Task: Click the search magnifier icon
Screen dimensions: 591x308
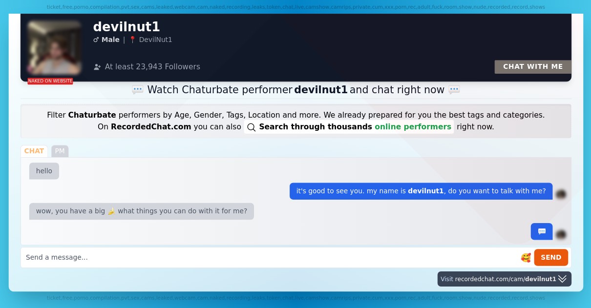Action: (251, 127)
